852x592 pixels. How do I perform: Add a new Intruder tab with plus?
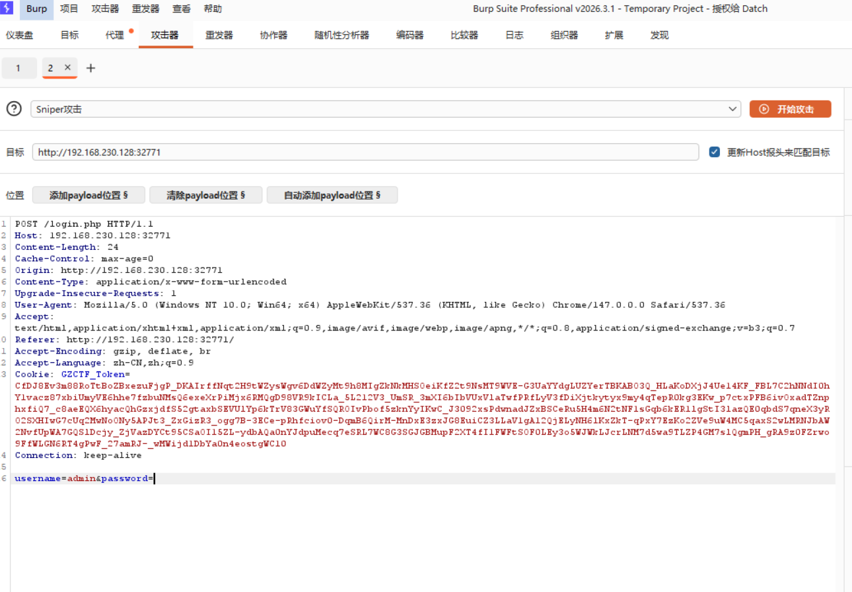(x=91, y=68)
